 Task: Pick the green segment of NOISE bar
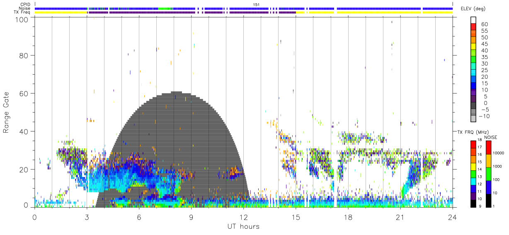click(x=489, y=174)
